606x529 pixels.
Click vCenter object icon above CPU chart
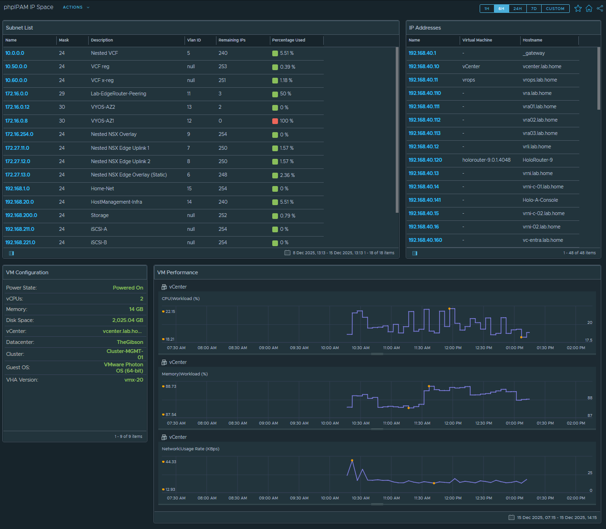tap(164, 287)
